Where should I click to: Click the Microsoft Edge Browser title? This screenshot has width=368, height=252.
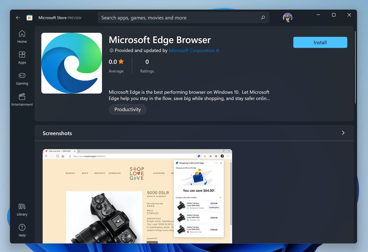(160, 40)
